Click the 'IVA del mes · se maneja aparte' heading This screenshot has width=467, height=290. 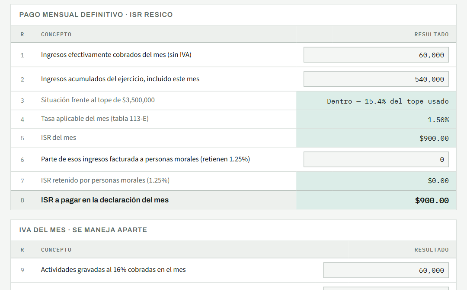83,230
